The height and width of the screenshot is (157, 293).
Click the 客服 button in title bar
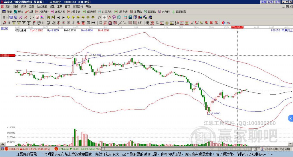[x=264, y=2]
